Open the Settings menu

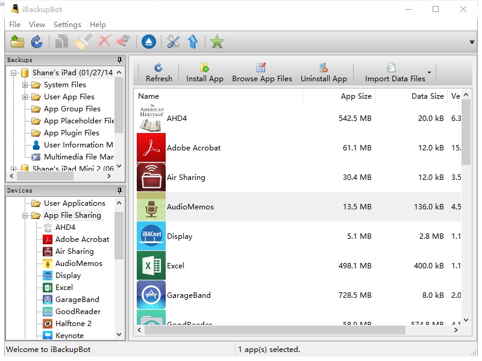tap(67, 25)
